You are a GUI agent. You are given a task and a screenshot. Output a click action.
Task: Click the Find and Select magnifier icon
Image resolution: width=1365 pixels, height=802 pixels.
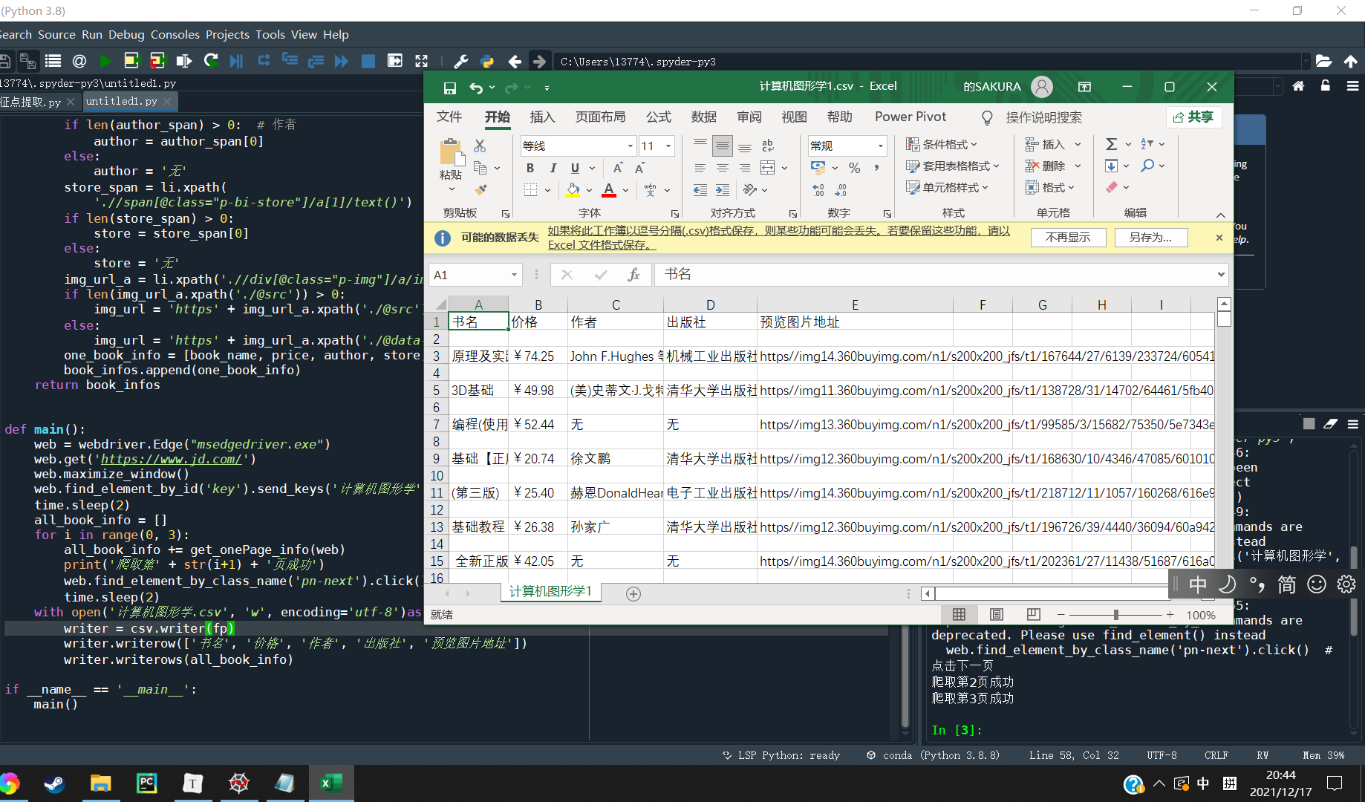pos(1148,166)
